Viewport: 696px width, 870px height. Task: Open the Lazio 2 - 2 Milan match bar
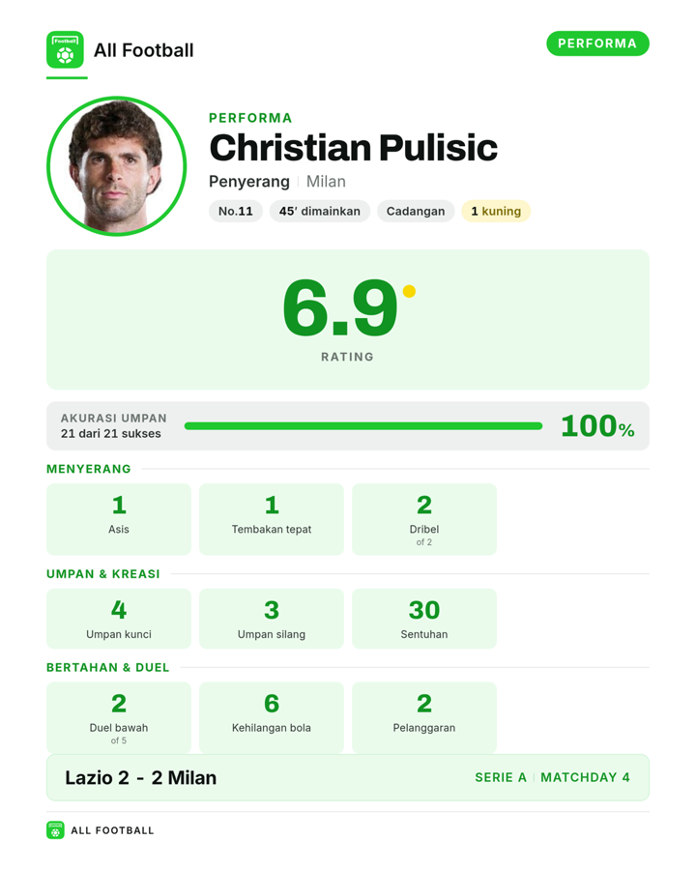click(x=348, y=777)
